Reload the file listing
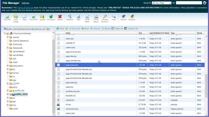The height and width of the screenshot is (117, 209). (x=106, y=29)
